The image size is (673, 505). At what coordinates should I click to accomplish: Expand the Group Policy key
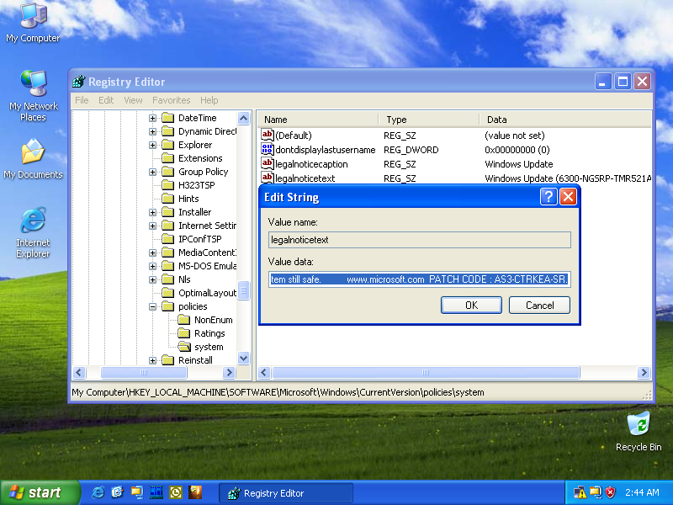152,172
